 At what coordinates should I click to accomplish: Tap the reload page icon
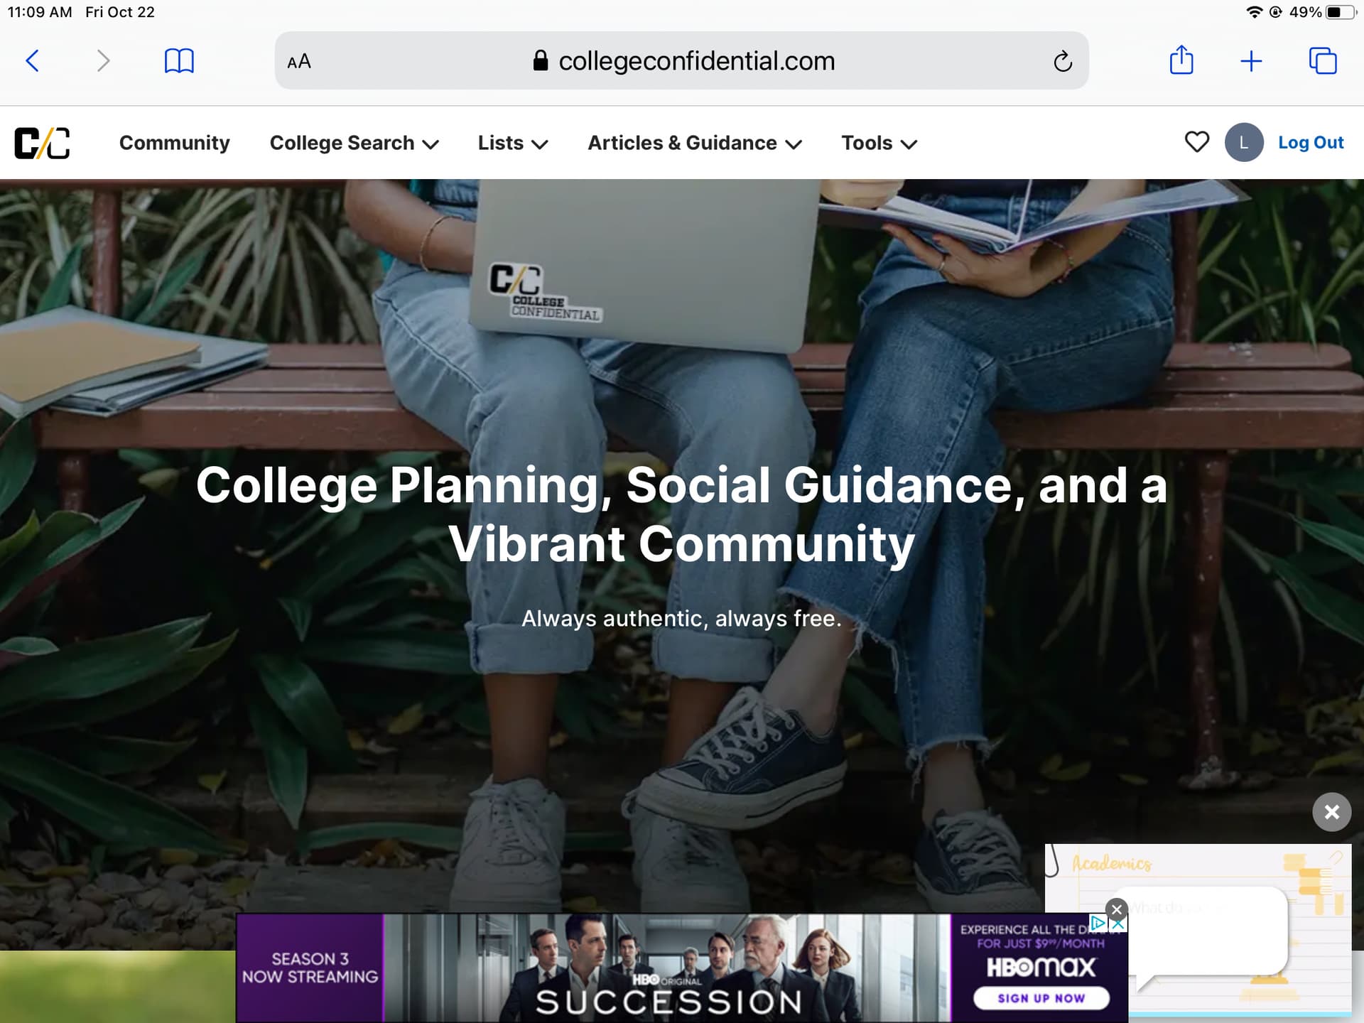pos(1063,61)
